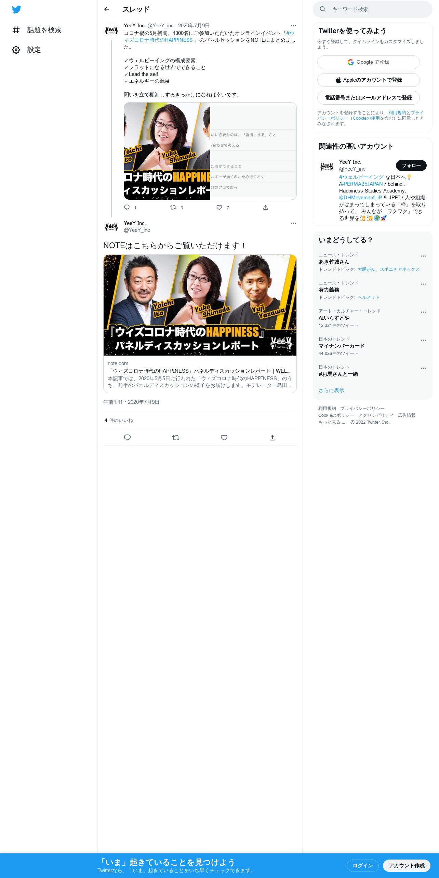This screenshot has width=439, height=878.
Task: Open the #ウェルビーイング hashtag in bio
Action: point(361,177)
